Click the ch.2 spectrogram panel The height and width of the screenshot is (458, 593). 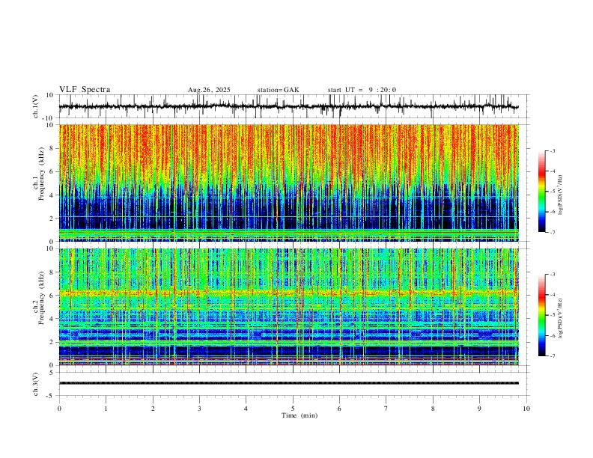tap(288, 307)
